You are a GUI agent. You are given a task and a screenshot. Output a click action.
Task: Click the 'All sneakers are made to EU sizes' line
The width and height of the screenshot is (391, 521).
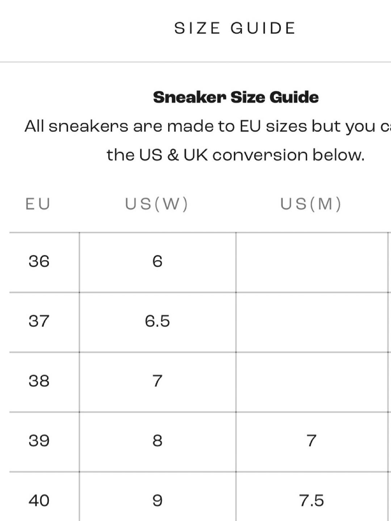click(x=208, y=127)
